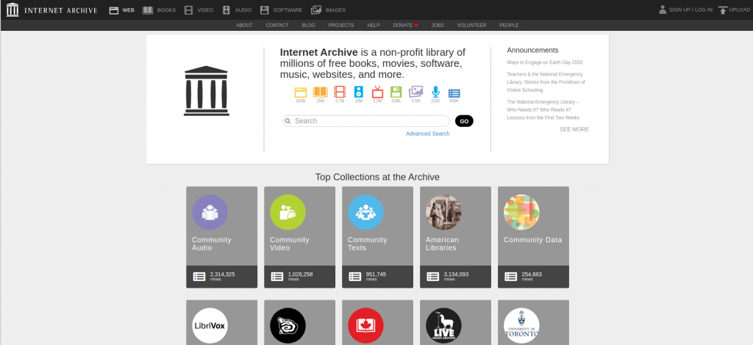Open the Community Data collection title

tap(532, 240)
